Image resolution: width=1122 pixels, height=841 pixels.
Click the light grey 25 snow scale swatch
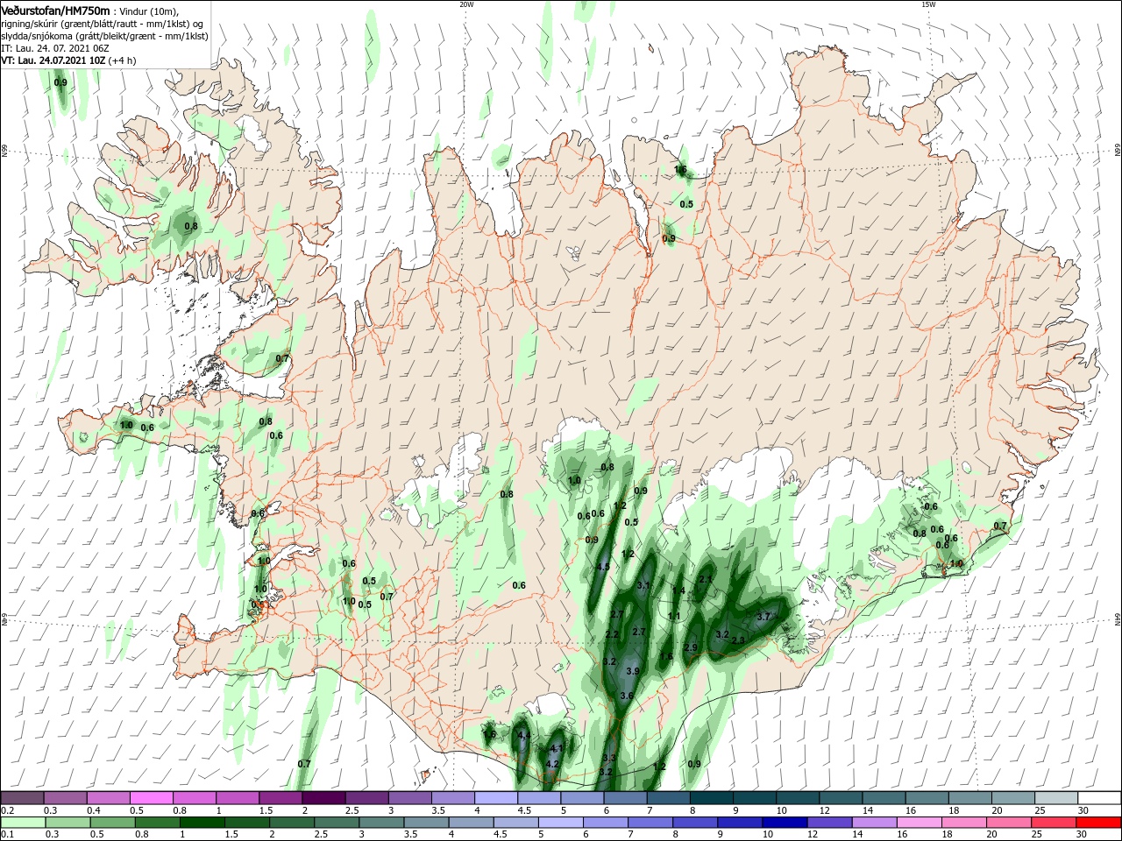1055,798
